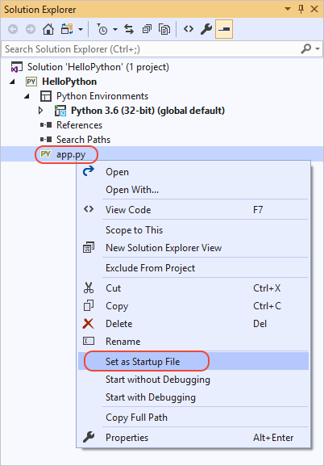Open Solution Explorer window options dropdown arrow
The image size is (324, 466).
coord(288,9)
